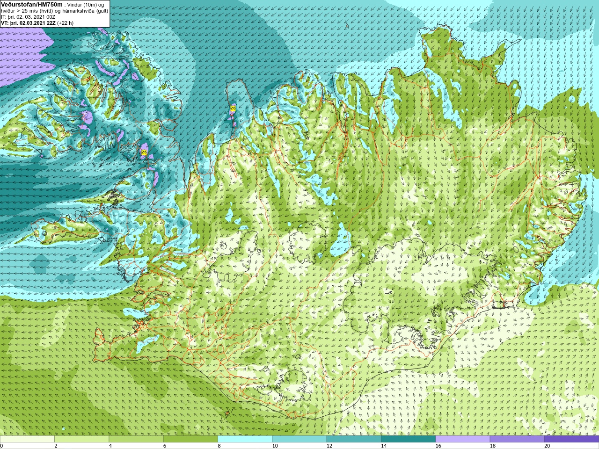Screen dimensions: 599x449
Task: Click the yellow 26 gust marker on the northern peninsula
Action: 233,109
